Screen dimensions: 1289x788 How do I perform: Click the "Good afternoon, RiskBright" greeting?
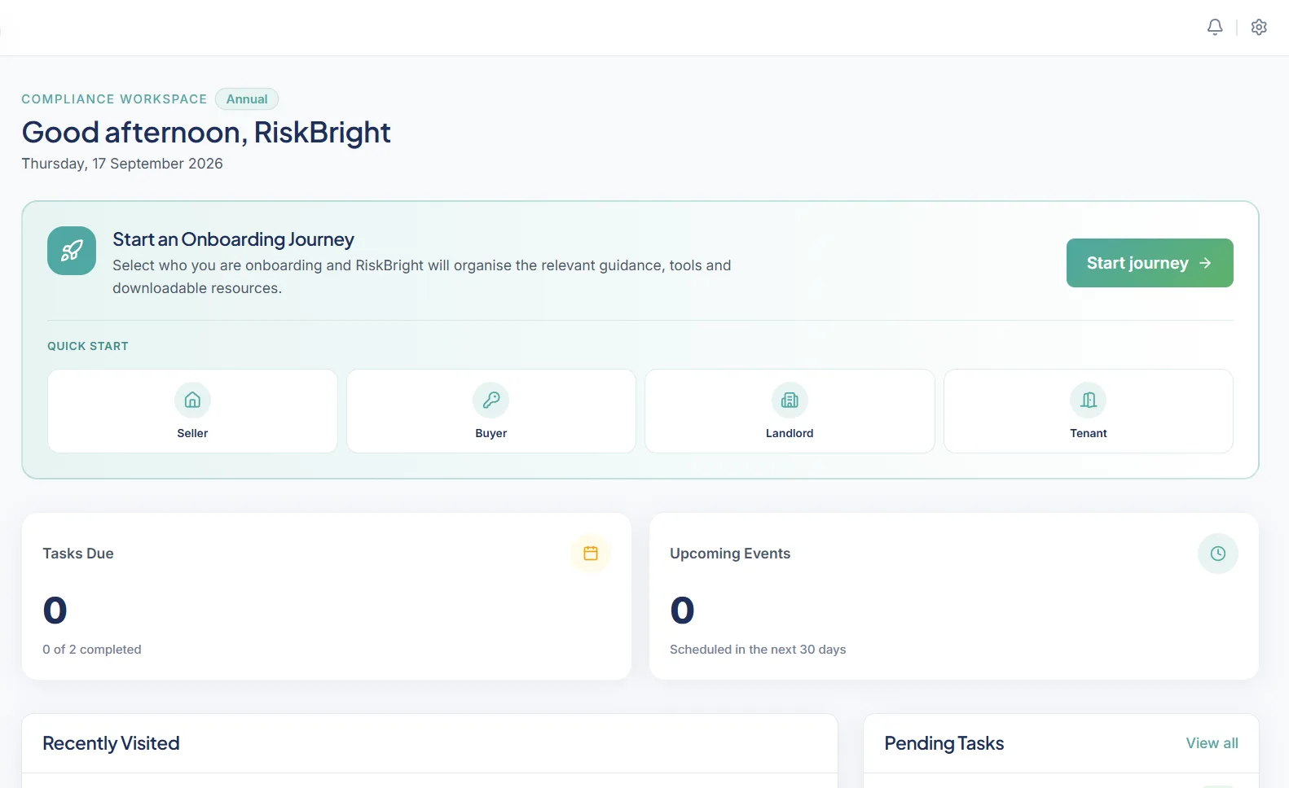click(x=206, y=132)
